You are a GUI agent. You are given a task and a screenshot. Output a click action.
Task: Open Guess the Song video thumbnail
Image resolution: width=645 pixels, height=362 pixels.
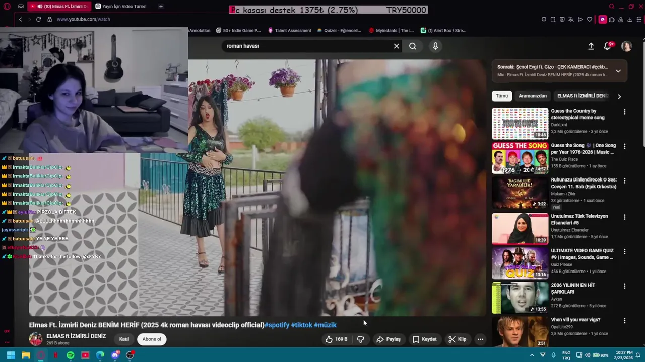[520, 158]
